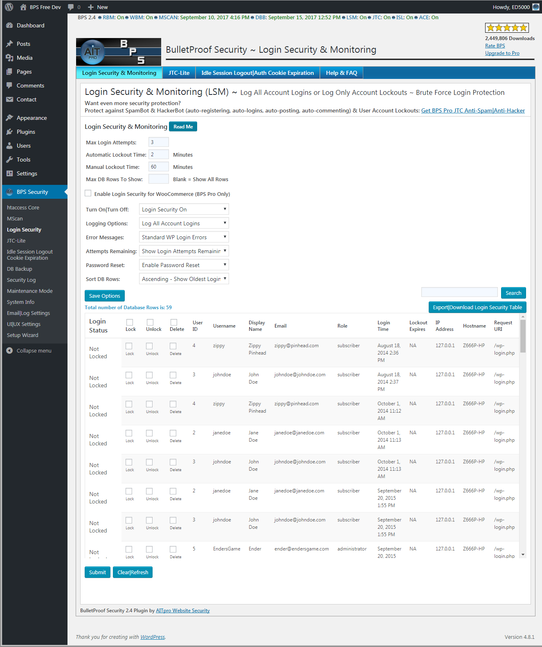Screen dimensions: 542x647
Task: Click the Dashboard gauge icon
Action: tap(10, 25)
